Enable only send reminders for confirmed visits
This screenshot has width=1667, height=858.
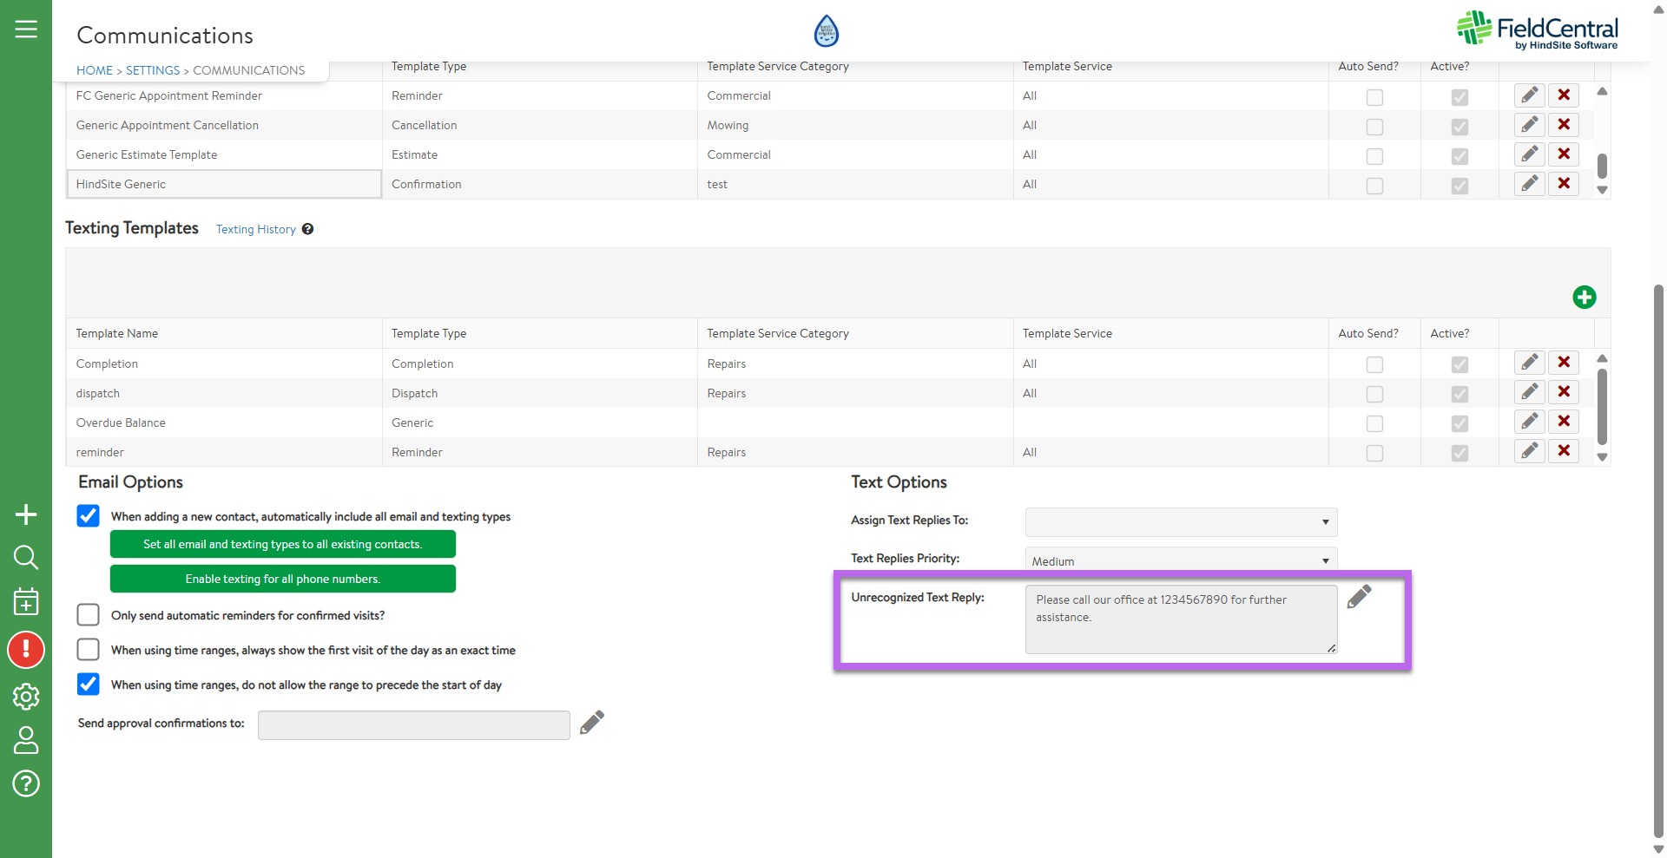pyautogui.click(x=89, y=615)
